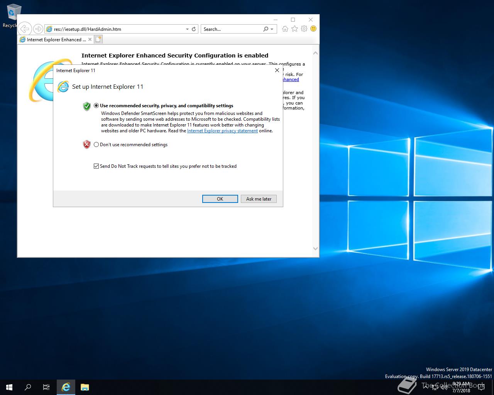Click the search magnifier in the IE search box
This screenshot has width=494, height=395.
pos(266,29)
